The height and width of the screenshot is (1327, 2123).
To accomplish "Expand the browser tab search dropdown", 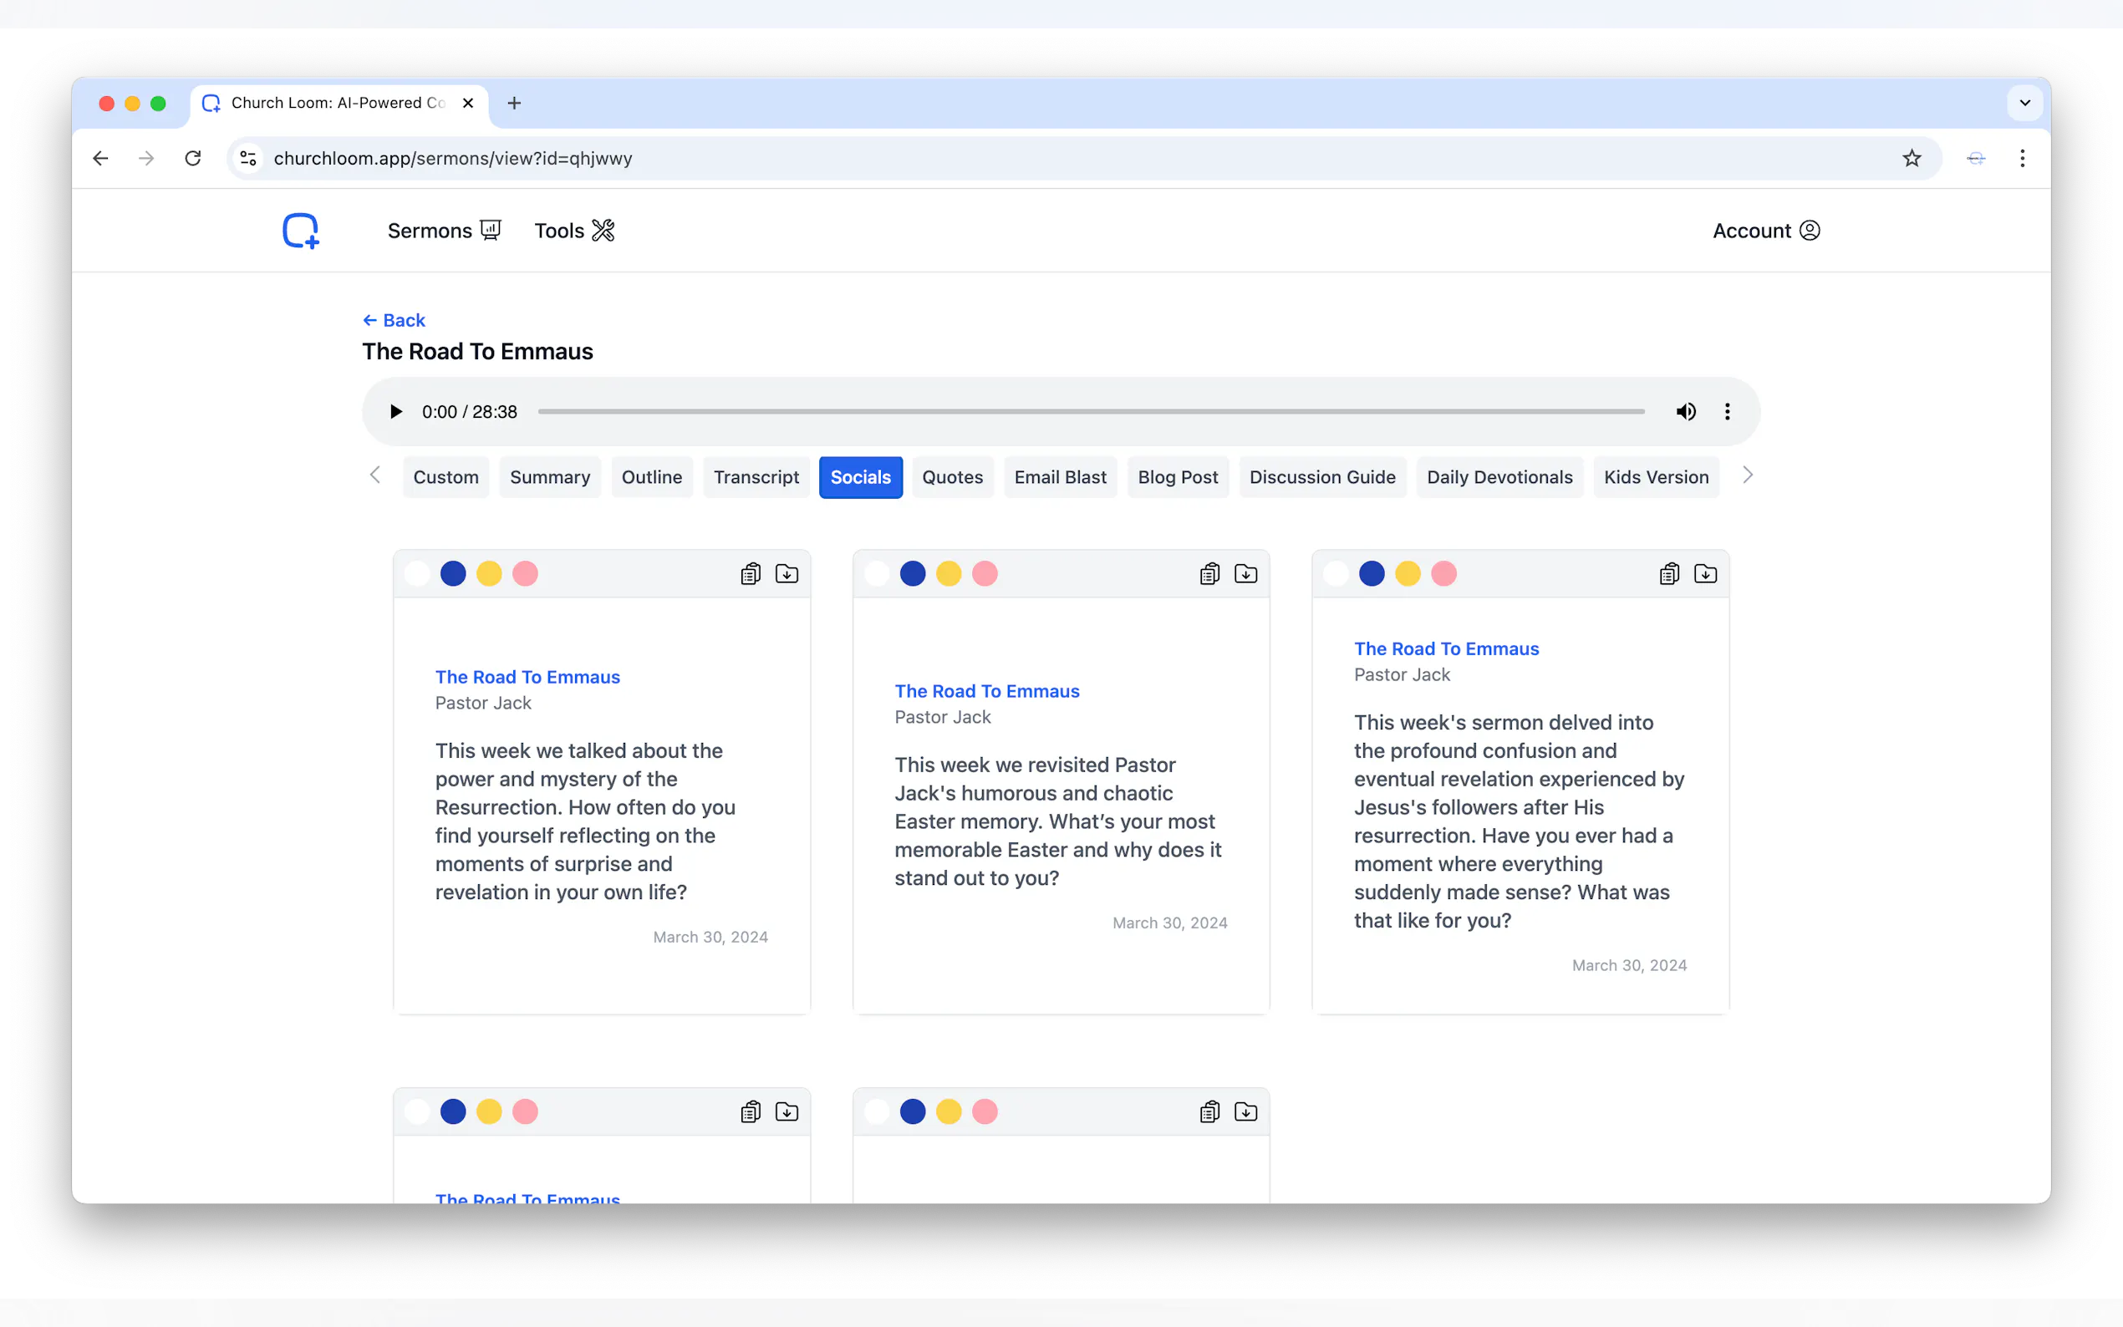I will [x=2024, y=104].
